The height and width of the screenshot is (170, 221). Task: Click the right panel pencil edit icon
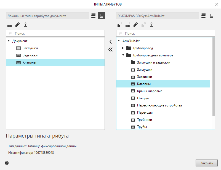click(135, 25)
